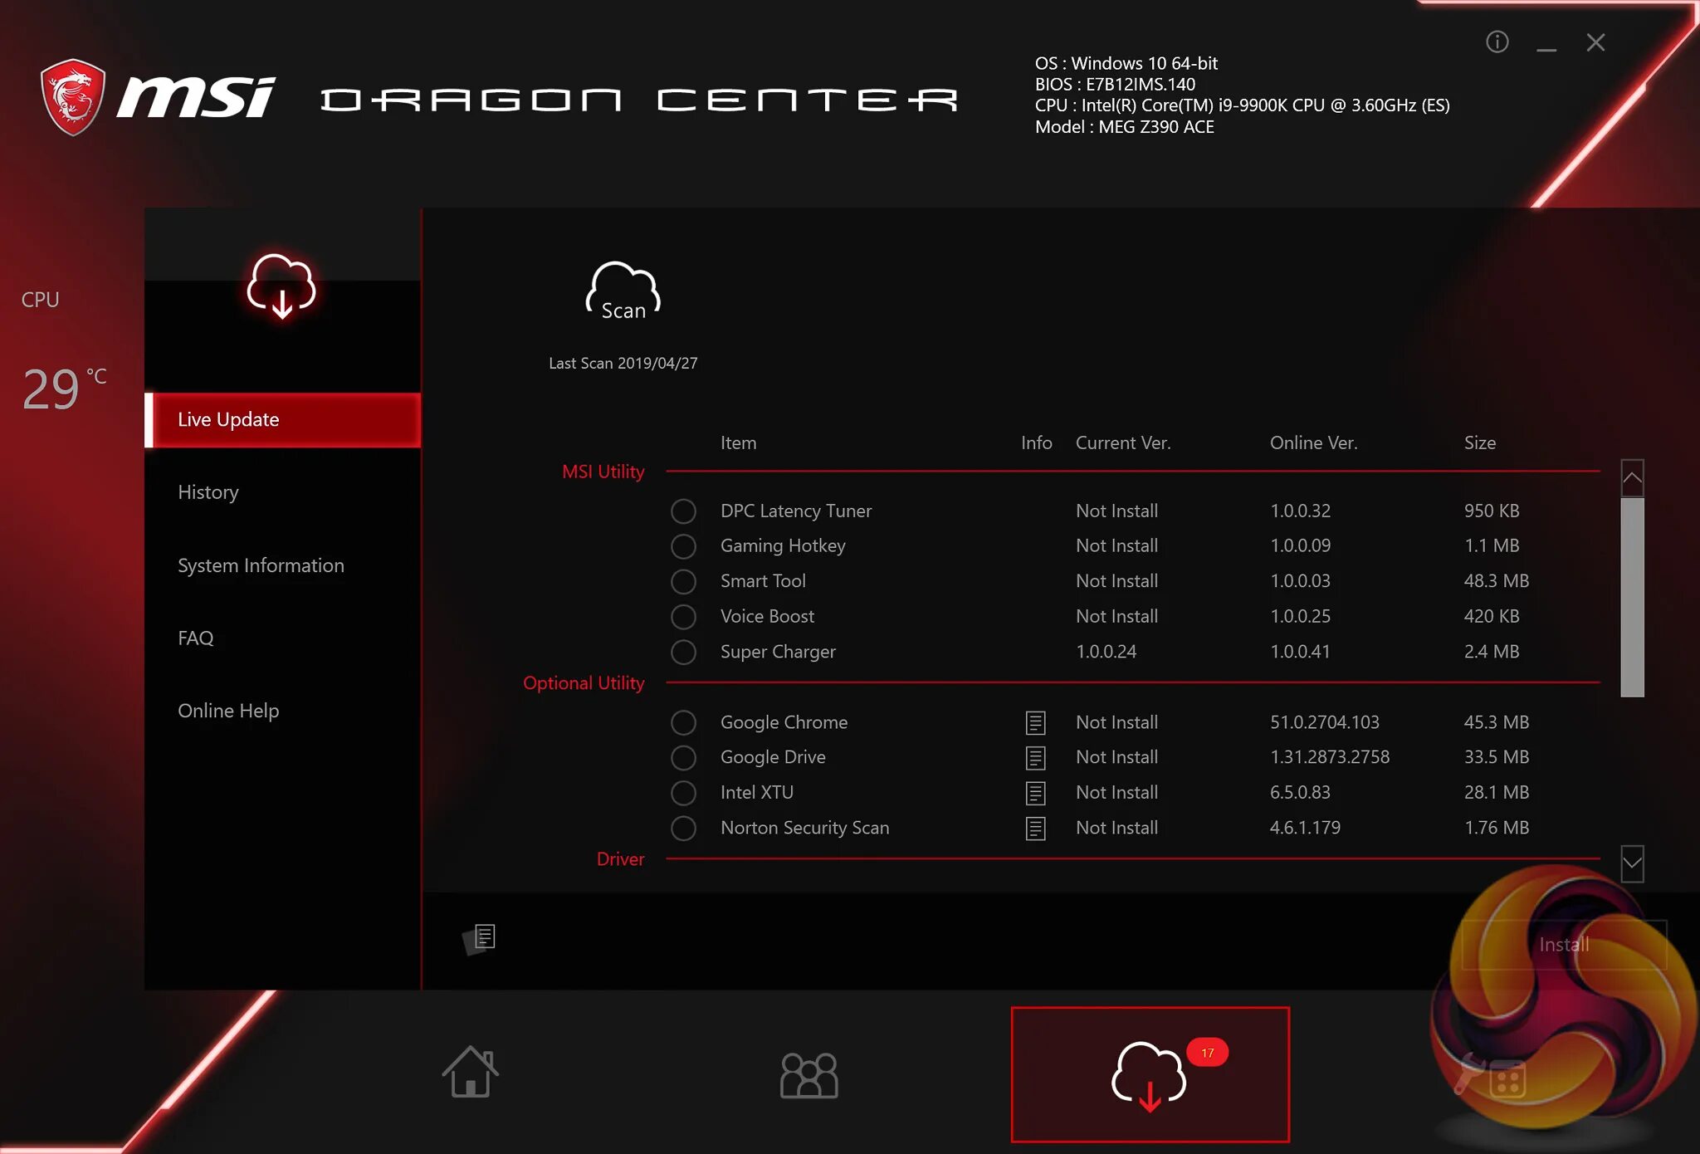
Task: Select the Voice Boost radio button
Action: (x=683, y=617)
